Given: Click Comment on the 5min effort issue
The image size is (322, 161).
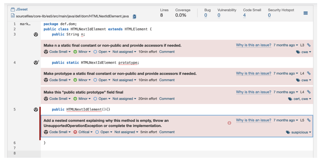Looking at the screenshot, I should coord(167,132).
